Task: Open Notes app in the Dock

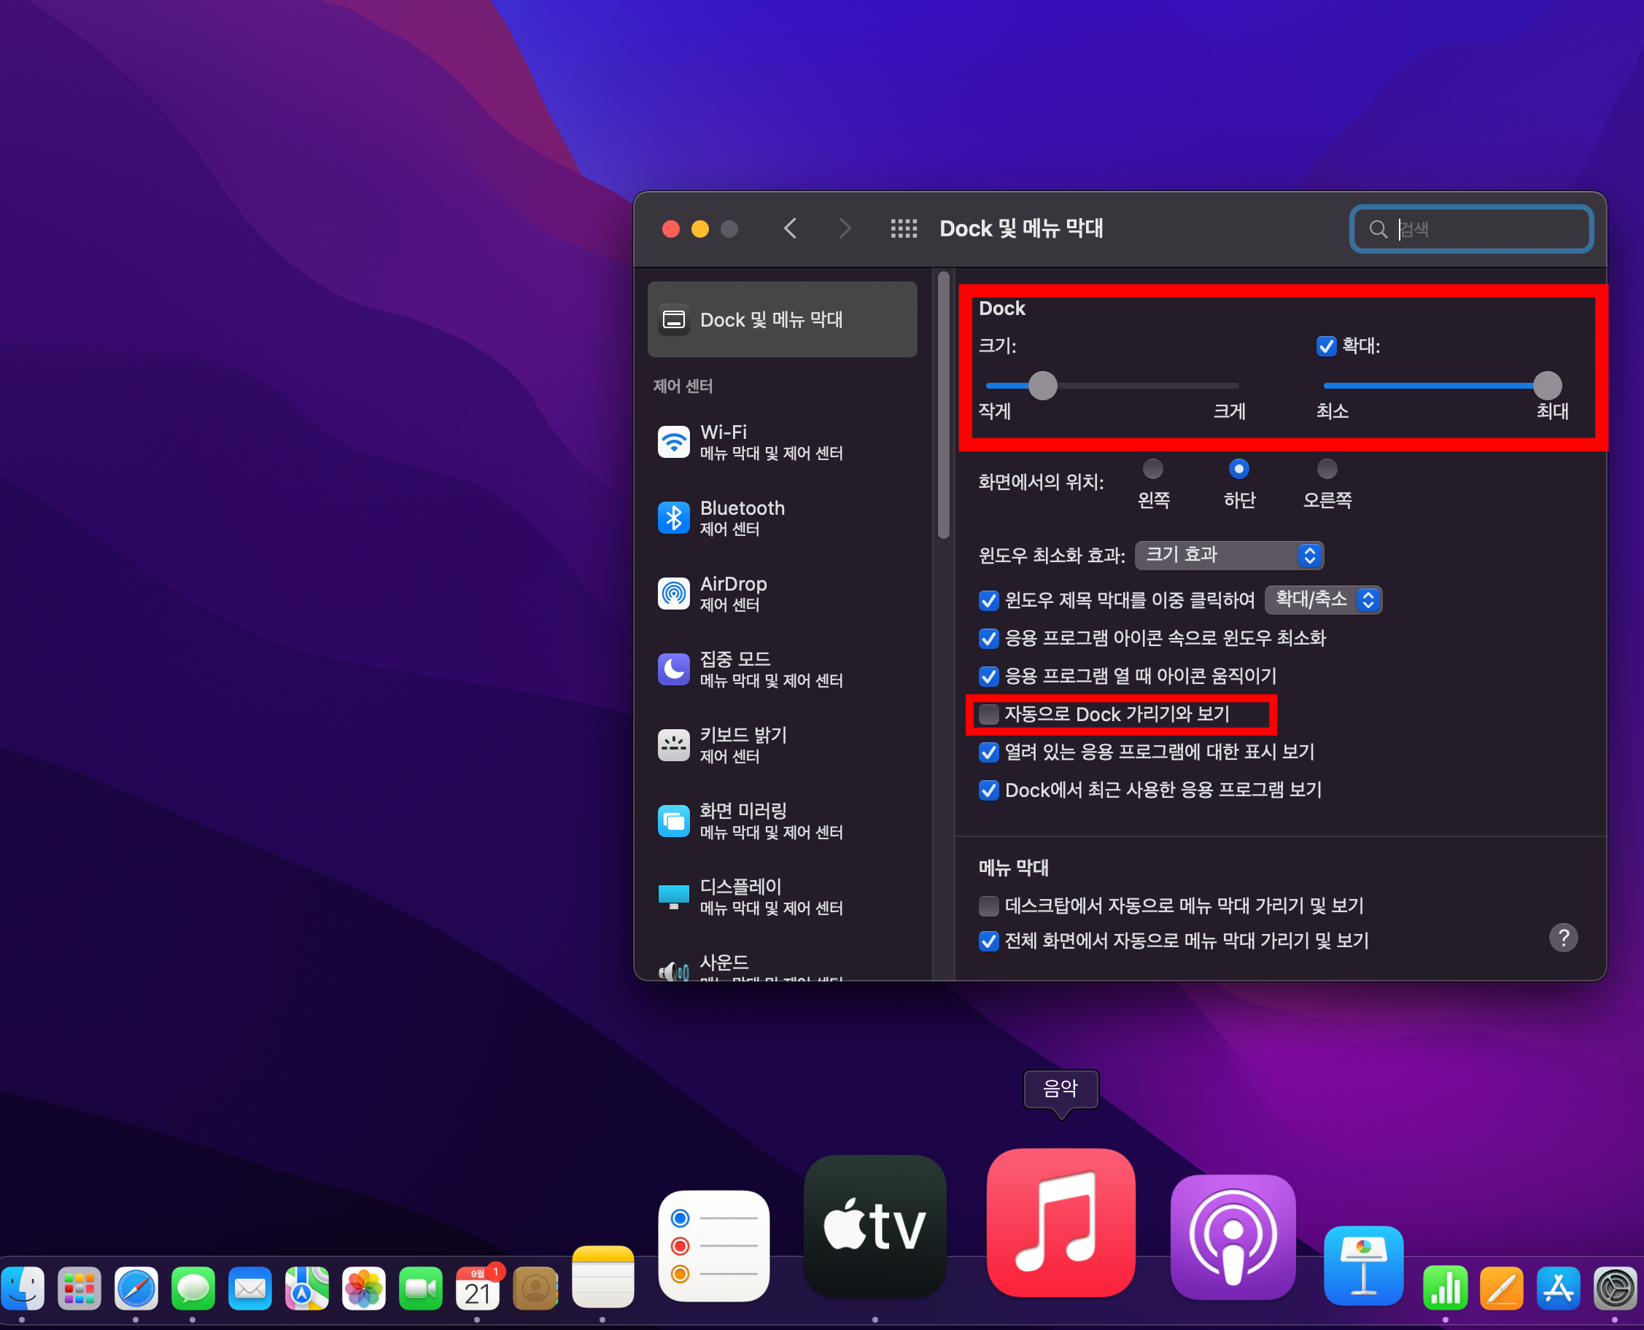Action: pos(603,1276)
